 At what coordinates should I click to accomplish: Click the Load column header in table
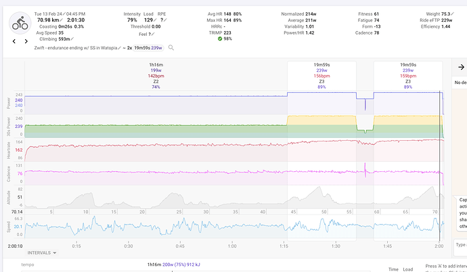pos(408,269)
